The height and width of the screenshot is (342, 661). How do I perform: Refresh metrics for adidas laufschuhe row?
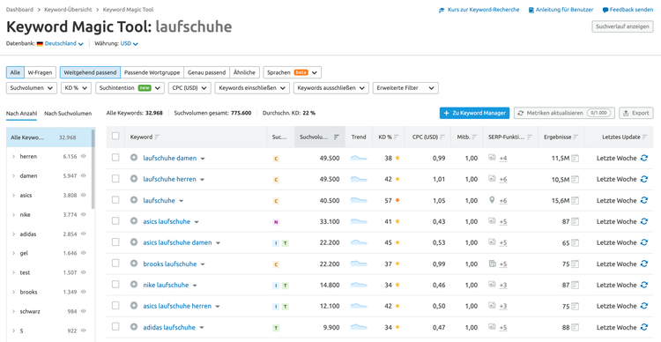[x=643, y=327]
